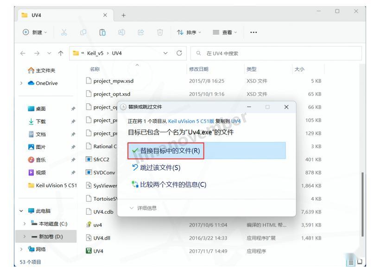Click the vertical scrollbar thumb
The image size is (380, 273).
pos(362,204)
